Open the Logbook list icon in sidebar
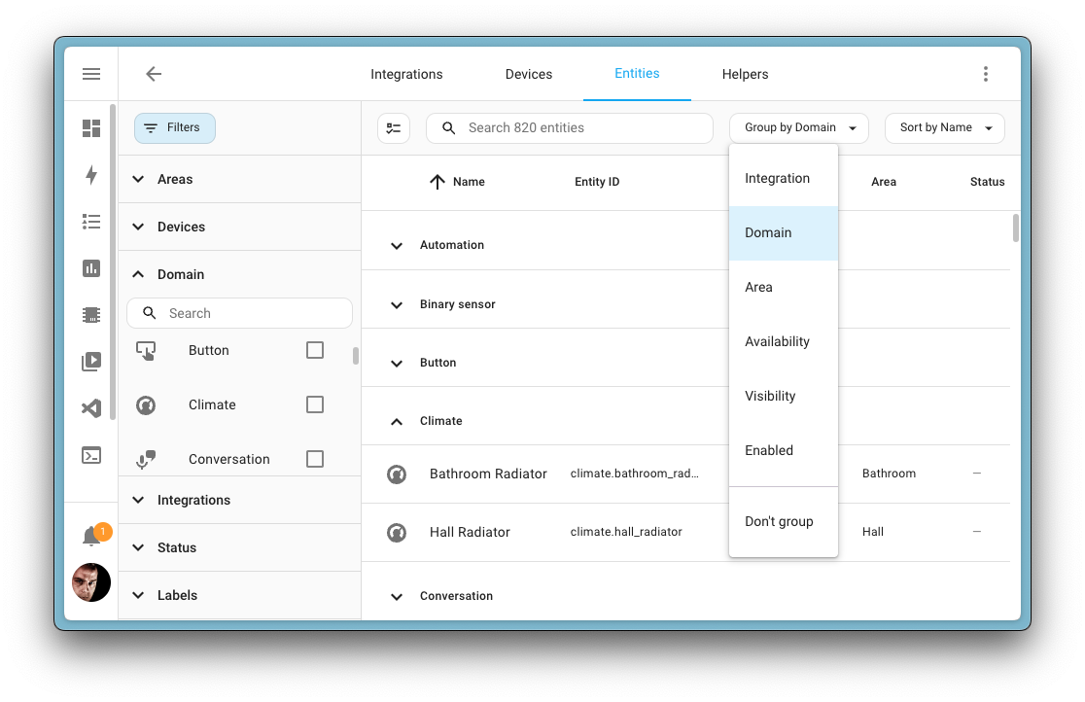The width and height of the screenshot is (1085, 702). (x=90, y=222)
